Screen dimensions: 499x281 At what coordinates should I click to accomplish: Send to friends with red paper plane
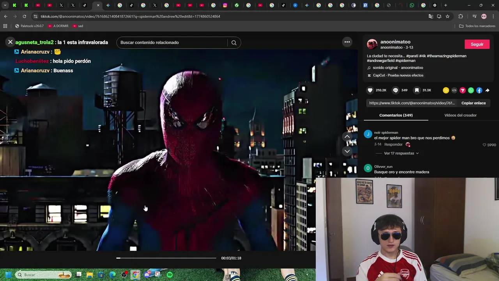pos(462,90)
